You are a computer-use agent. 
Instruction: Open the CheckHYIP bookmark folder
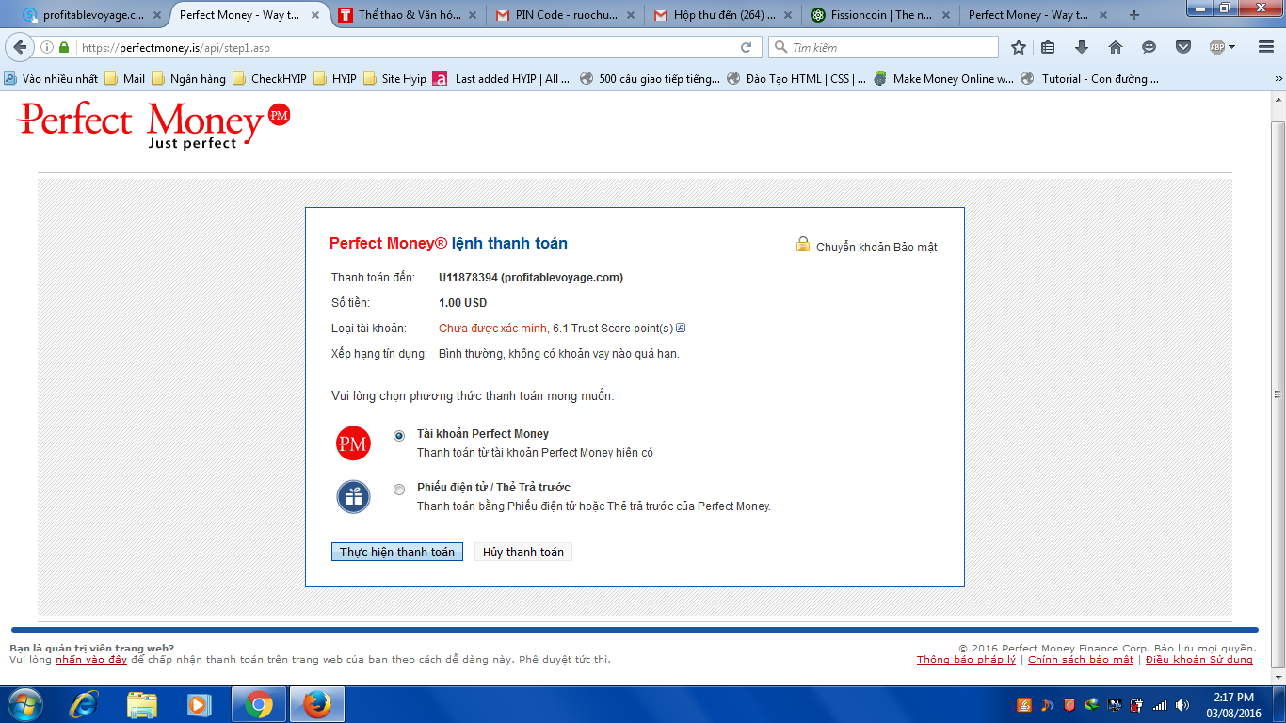click(270, 79)
